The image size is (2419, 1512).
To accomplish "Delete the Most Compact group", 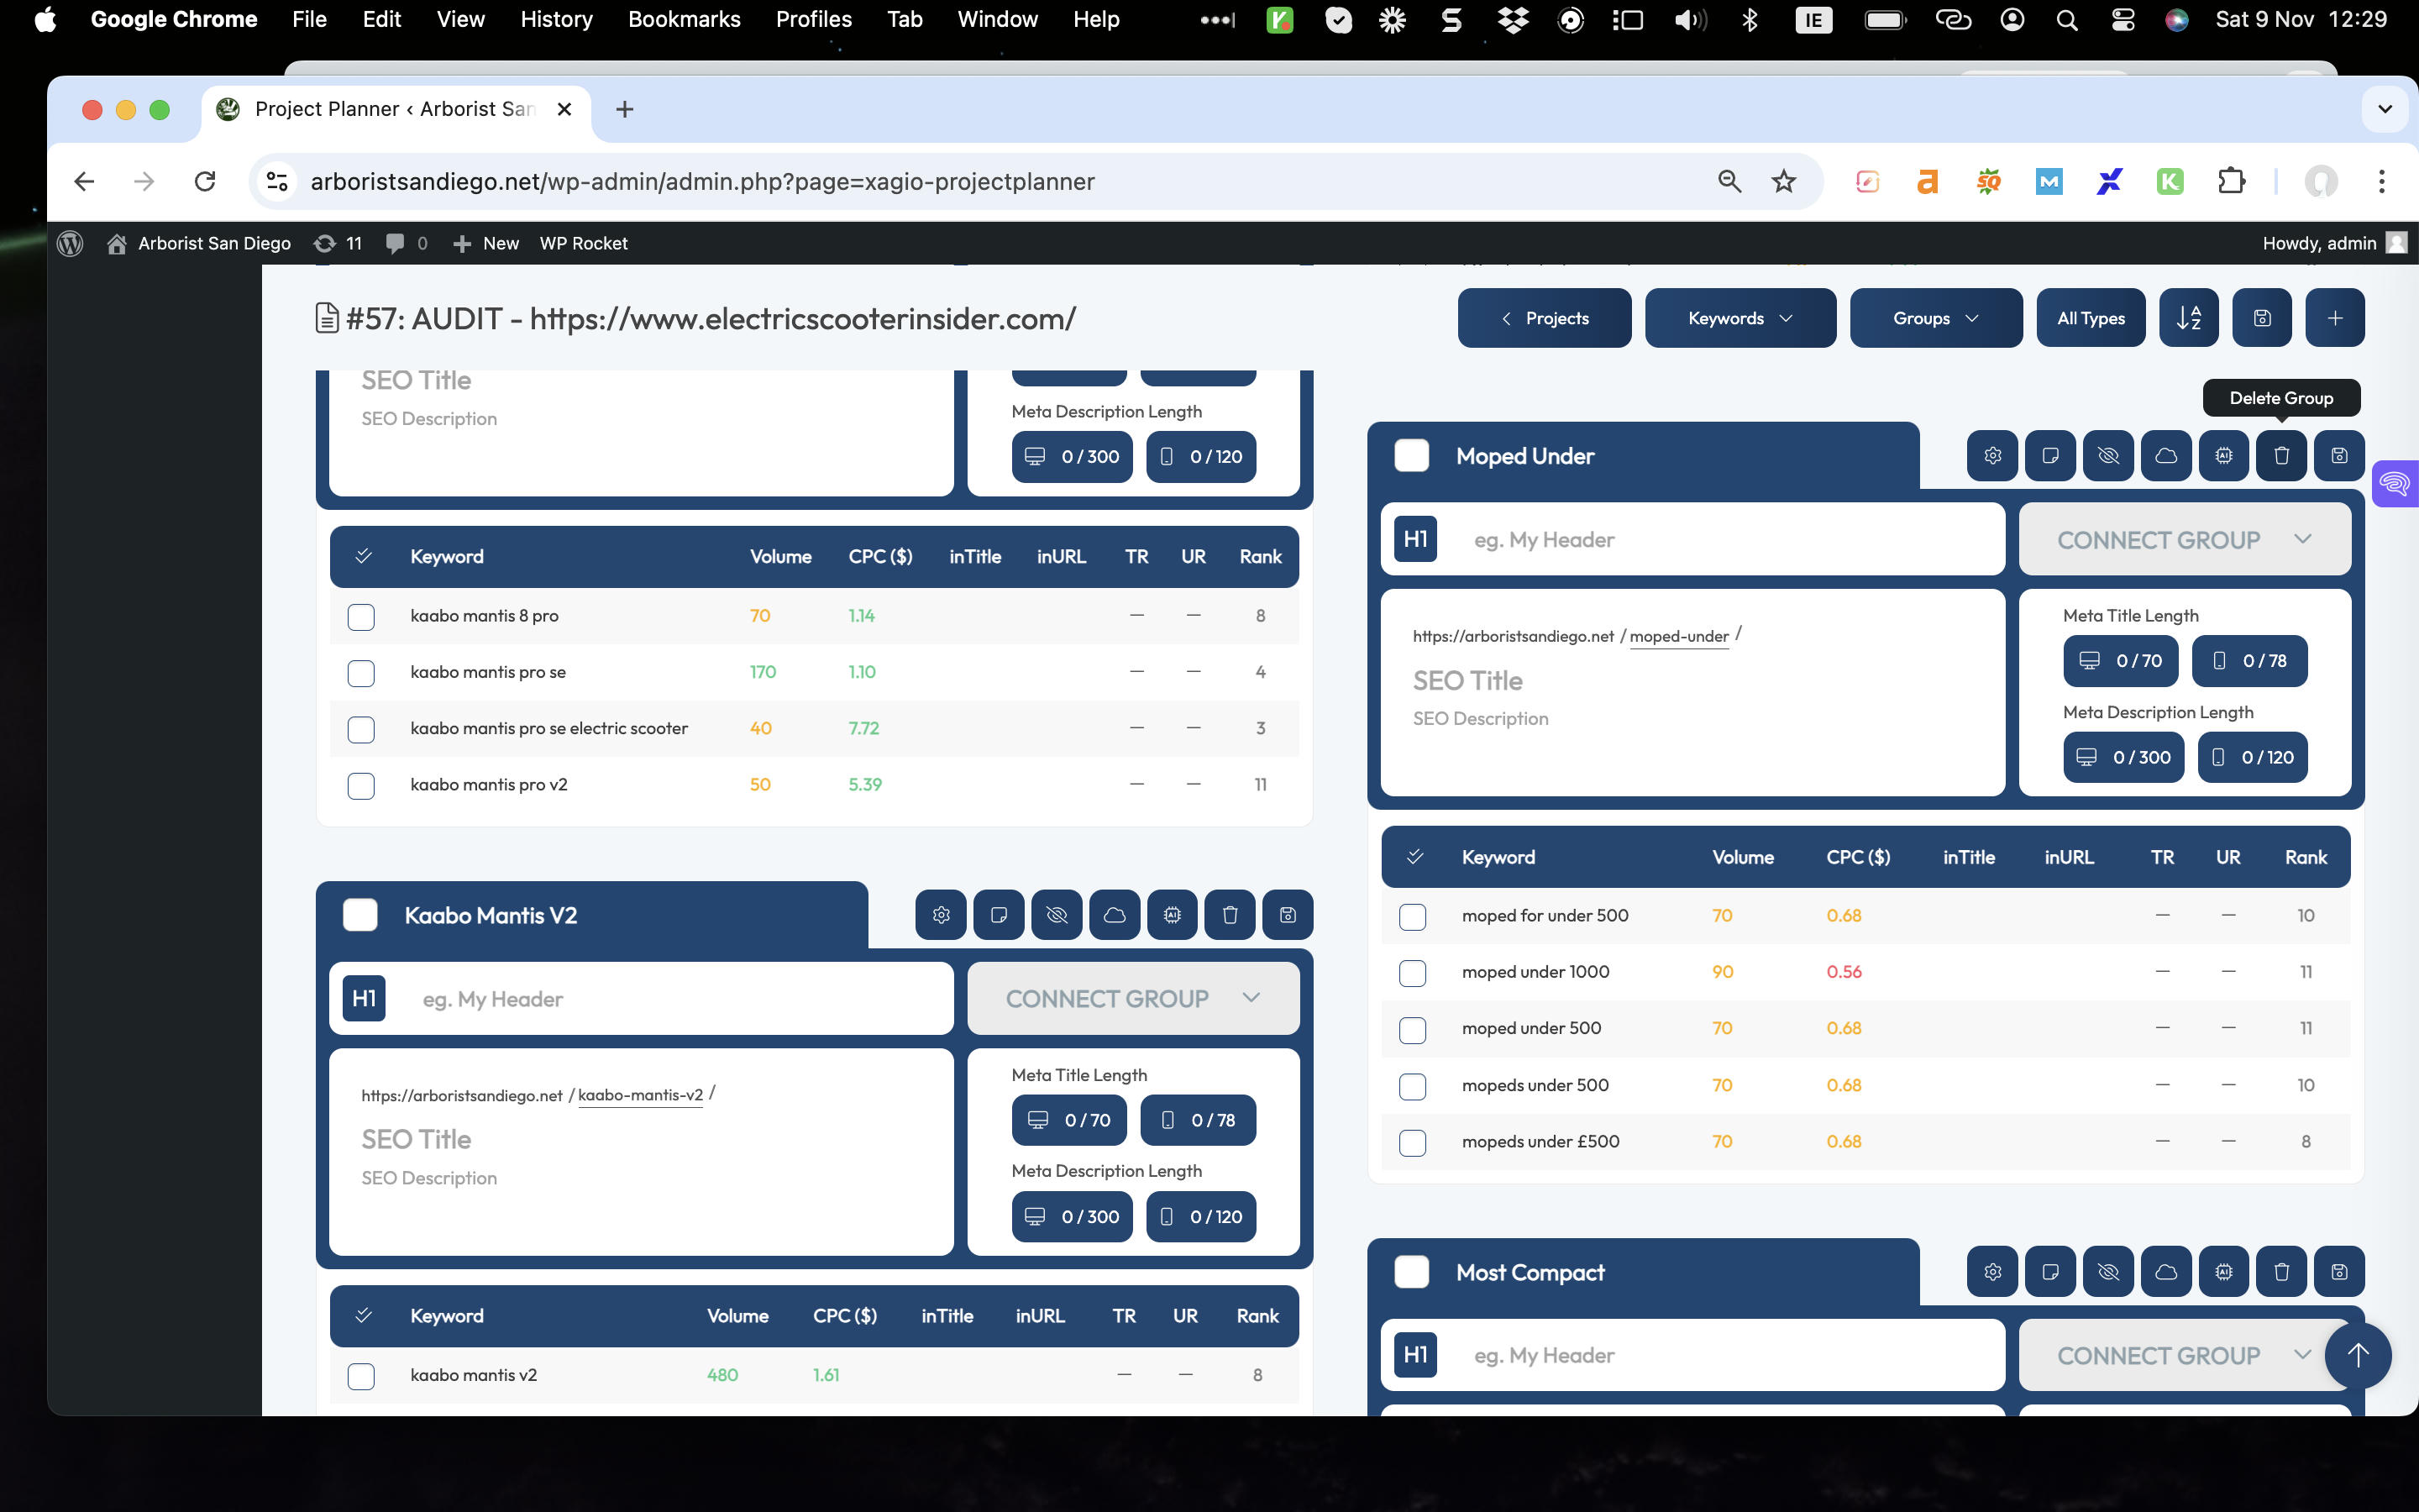I will (2281, 1272).
